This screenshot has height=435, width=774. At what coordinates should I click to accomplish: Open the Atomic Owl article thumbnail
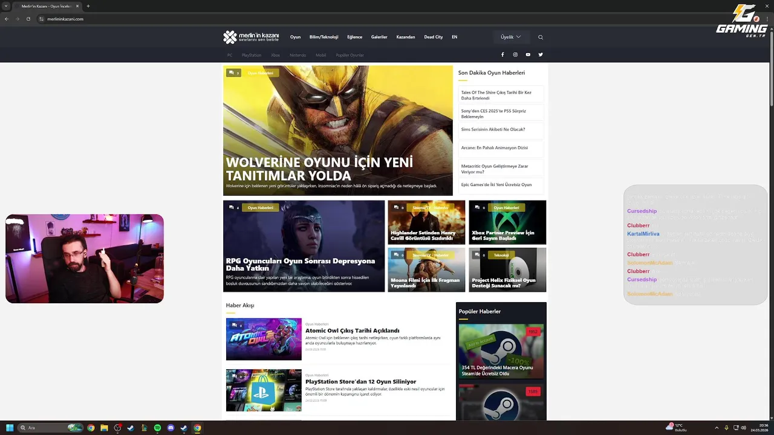click(264, 339)
